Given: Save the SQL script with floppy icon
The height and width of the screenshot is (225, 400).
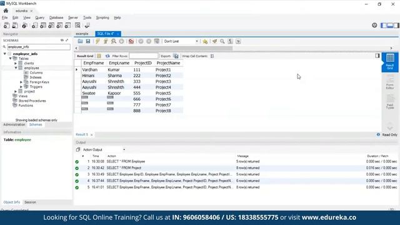Looking at the screenshot, I should (88, 41).
